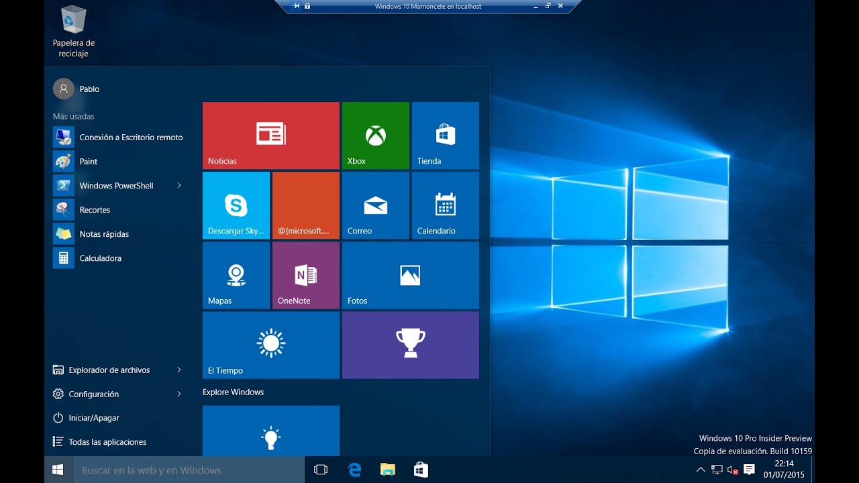Screen dimensions: 859x483
Task: Expand Configuración submenu arrow
Action: click(179, 394)
